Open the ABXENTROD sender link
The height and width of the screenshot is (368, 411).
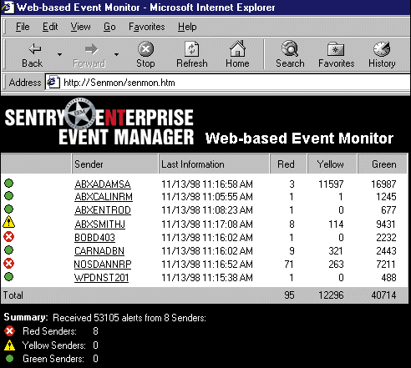tap(103, 210)
